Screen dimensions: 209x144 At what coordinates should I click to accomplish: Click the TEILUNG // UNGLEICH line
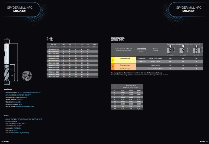tap(13, 102)
